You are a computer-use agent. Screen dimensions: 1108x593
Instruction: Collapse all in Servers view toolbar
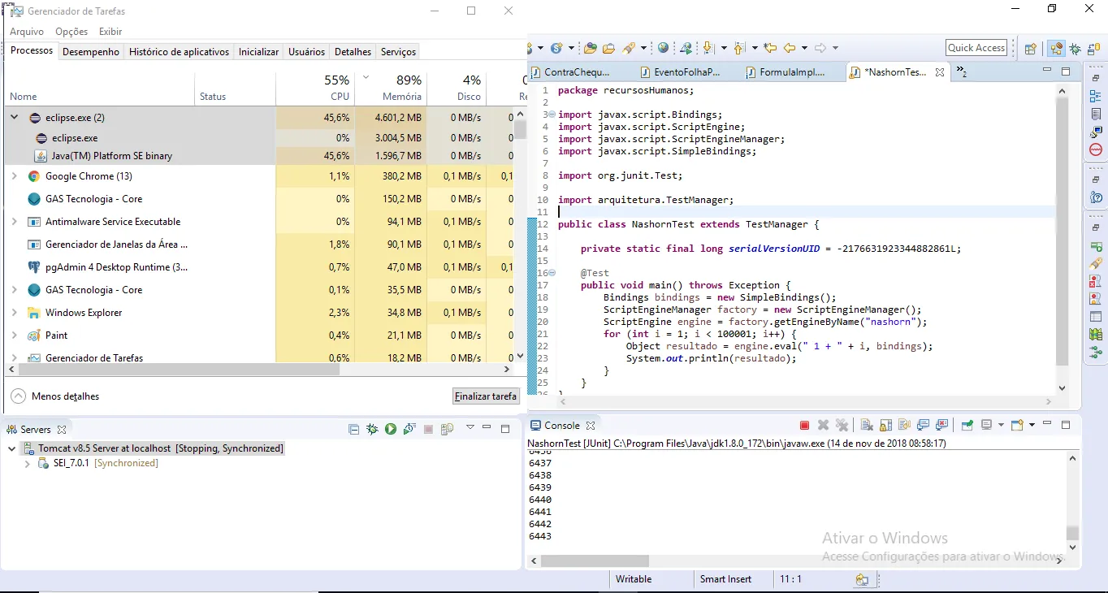tap(353, 429)
